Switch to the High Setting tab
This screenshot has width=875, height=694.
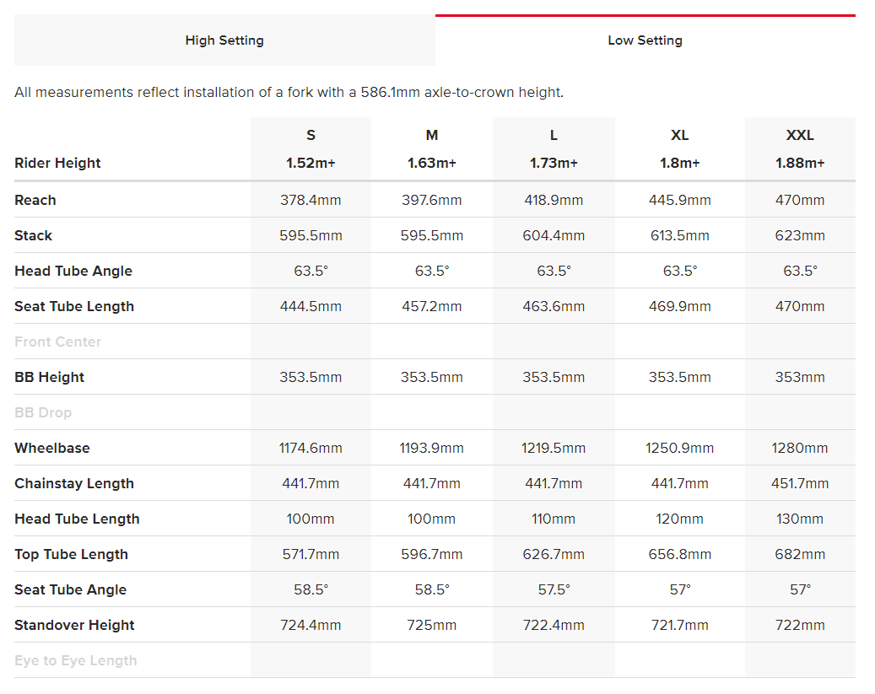pos(224,40)
